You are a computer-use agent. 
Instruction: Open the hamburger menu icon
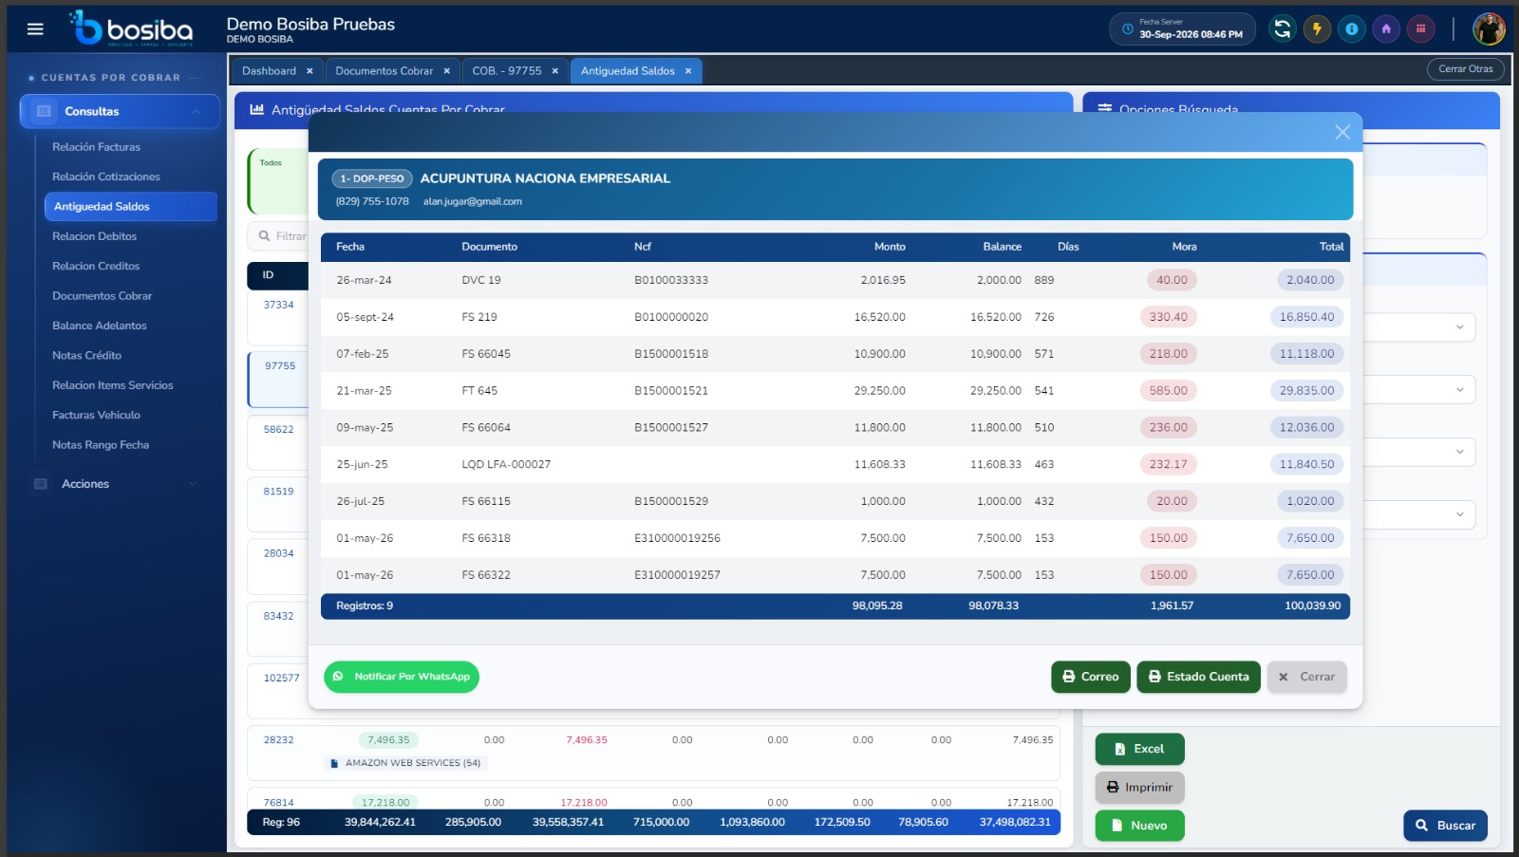[x=35, y=28]
